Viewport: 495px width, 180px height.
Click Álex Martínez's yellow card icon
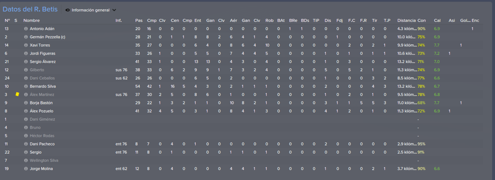point(17,94)
